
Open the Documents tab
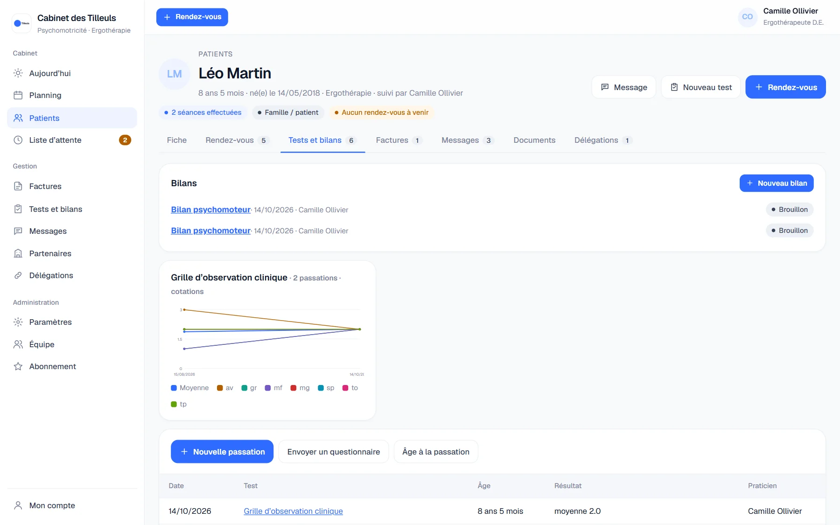tap(534, 140)
